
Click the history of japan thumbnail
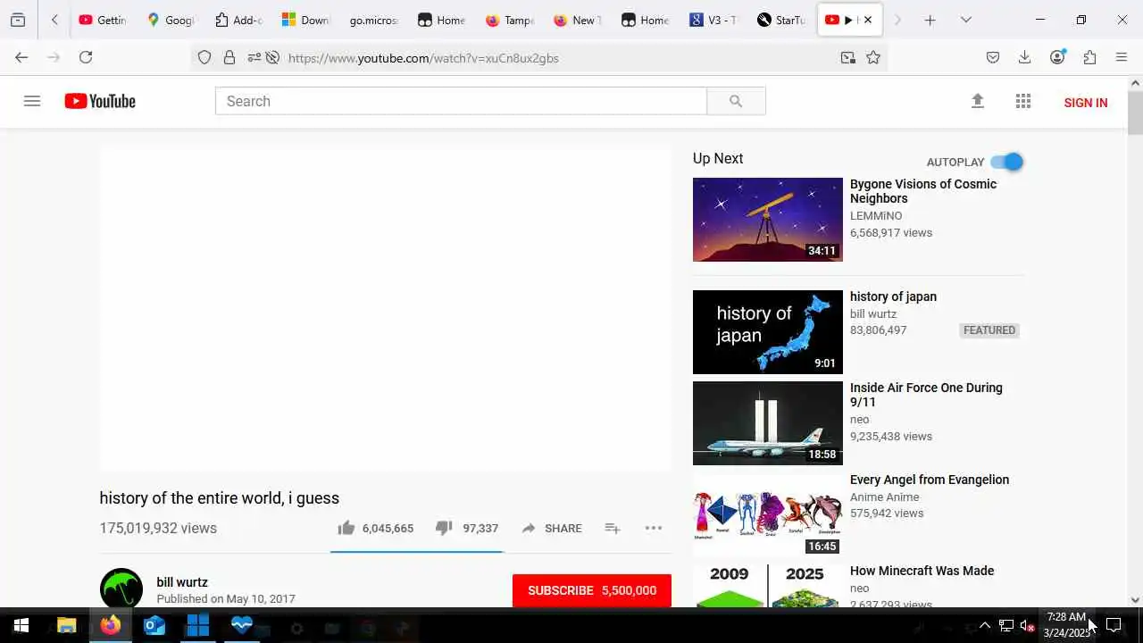[768, 332]
